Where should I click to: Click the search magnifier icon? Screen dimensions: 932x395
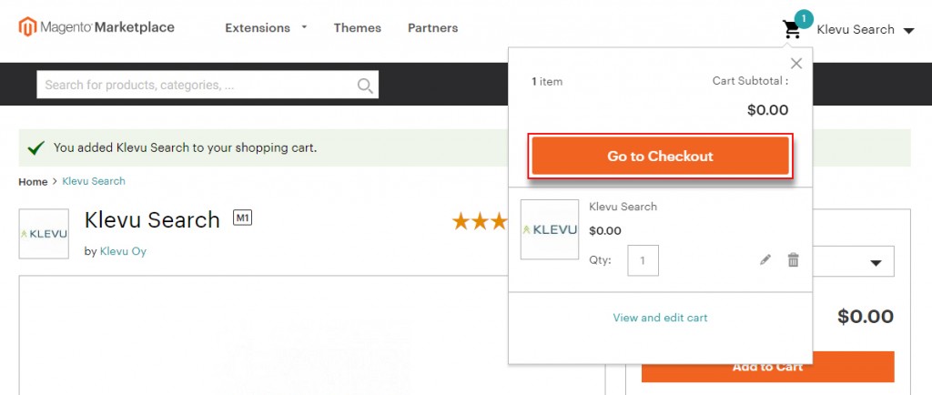tap(365, 86)
